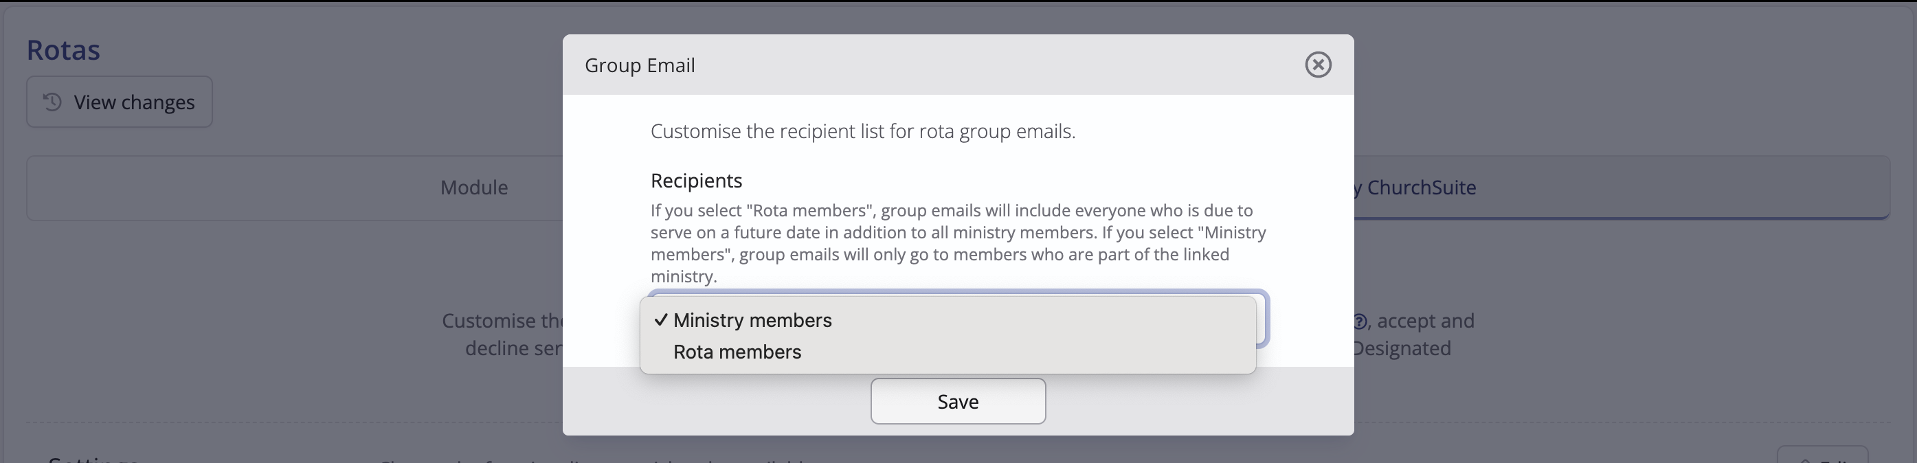Click the dimmed 'Designated' background text
Image resolution: width=1917 pixels, height=463 pixels.
point(1401,348)
